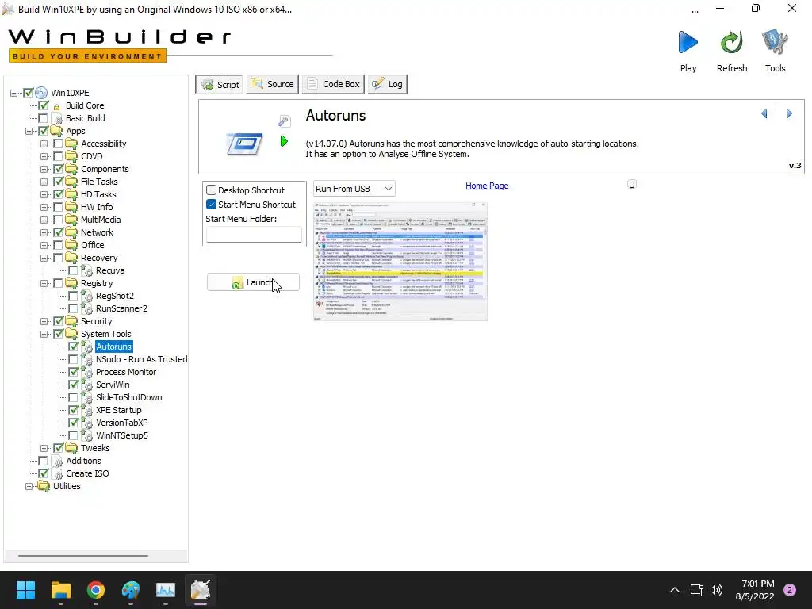Check the SlideToShutDown checkbox
Image resolution: width=812 pixels, height=609 pixels.
pyautogui.click(x=74, y=398)
